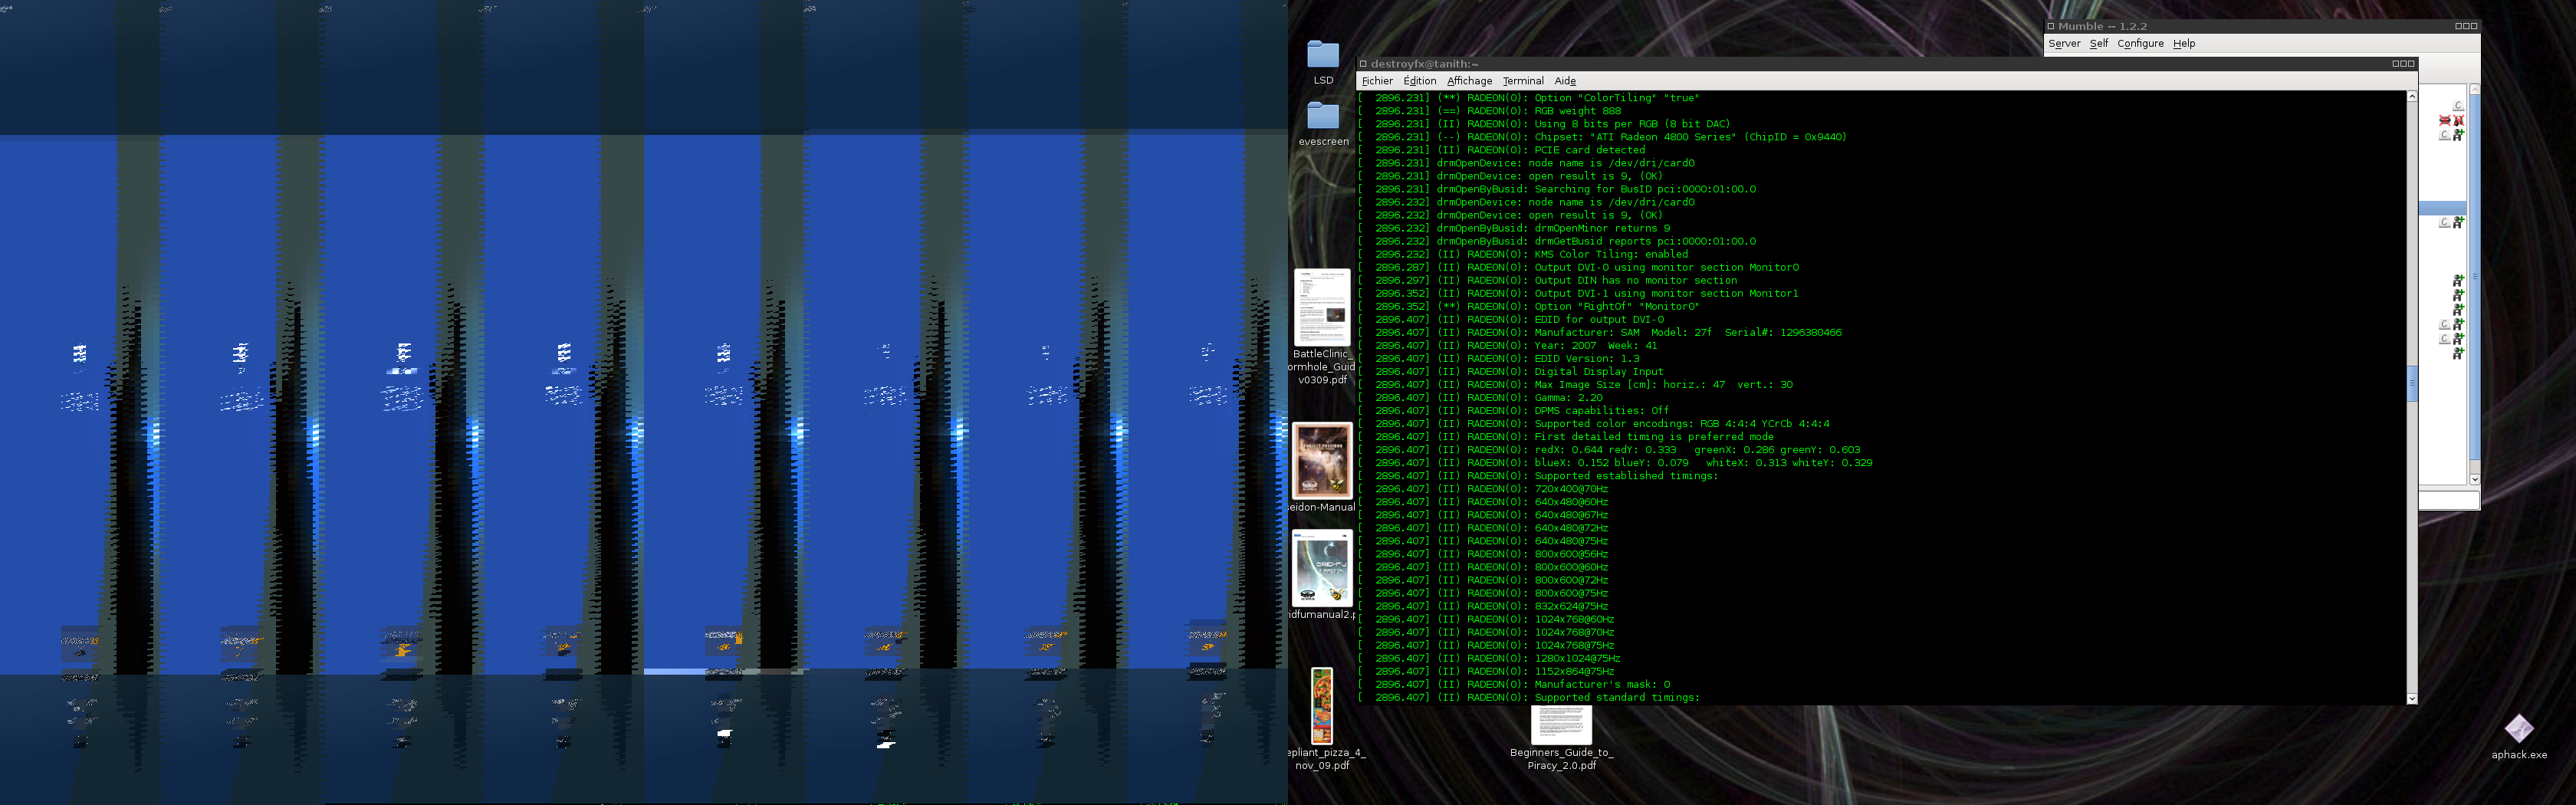Image resolution: width=2576 pixels, height=805 pixels.
Task: Open Beginners_Guide_to_Piracy_2.0.pdf
Action: (x=1561, y=725)
